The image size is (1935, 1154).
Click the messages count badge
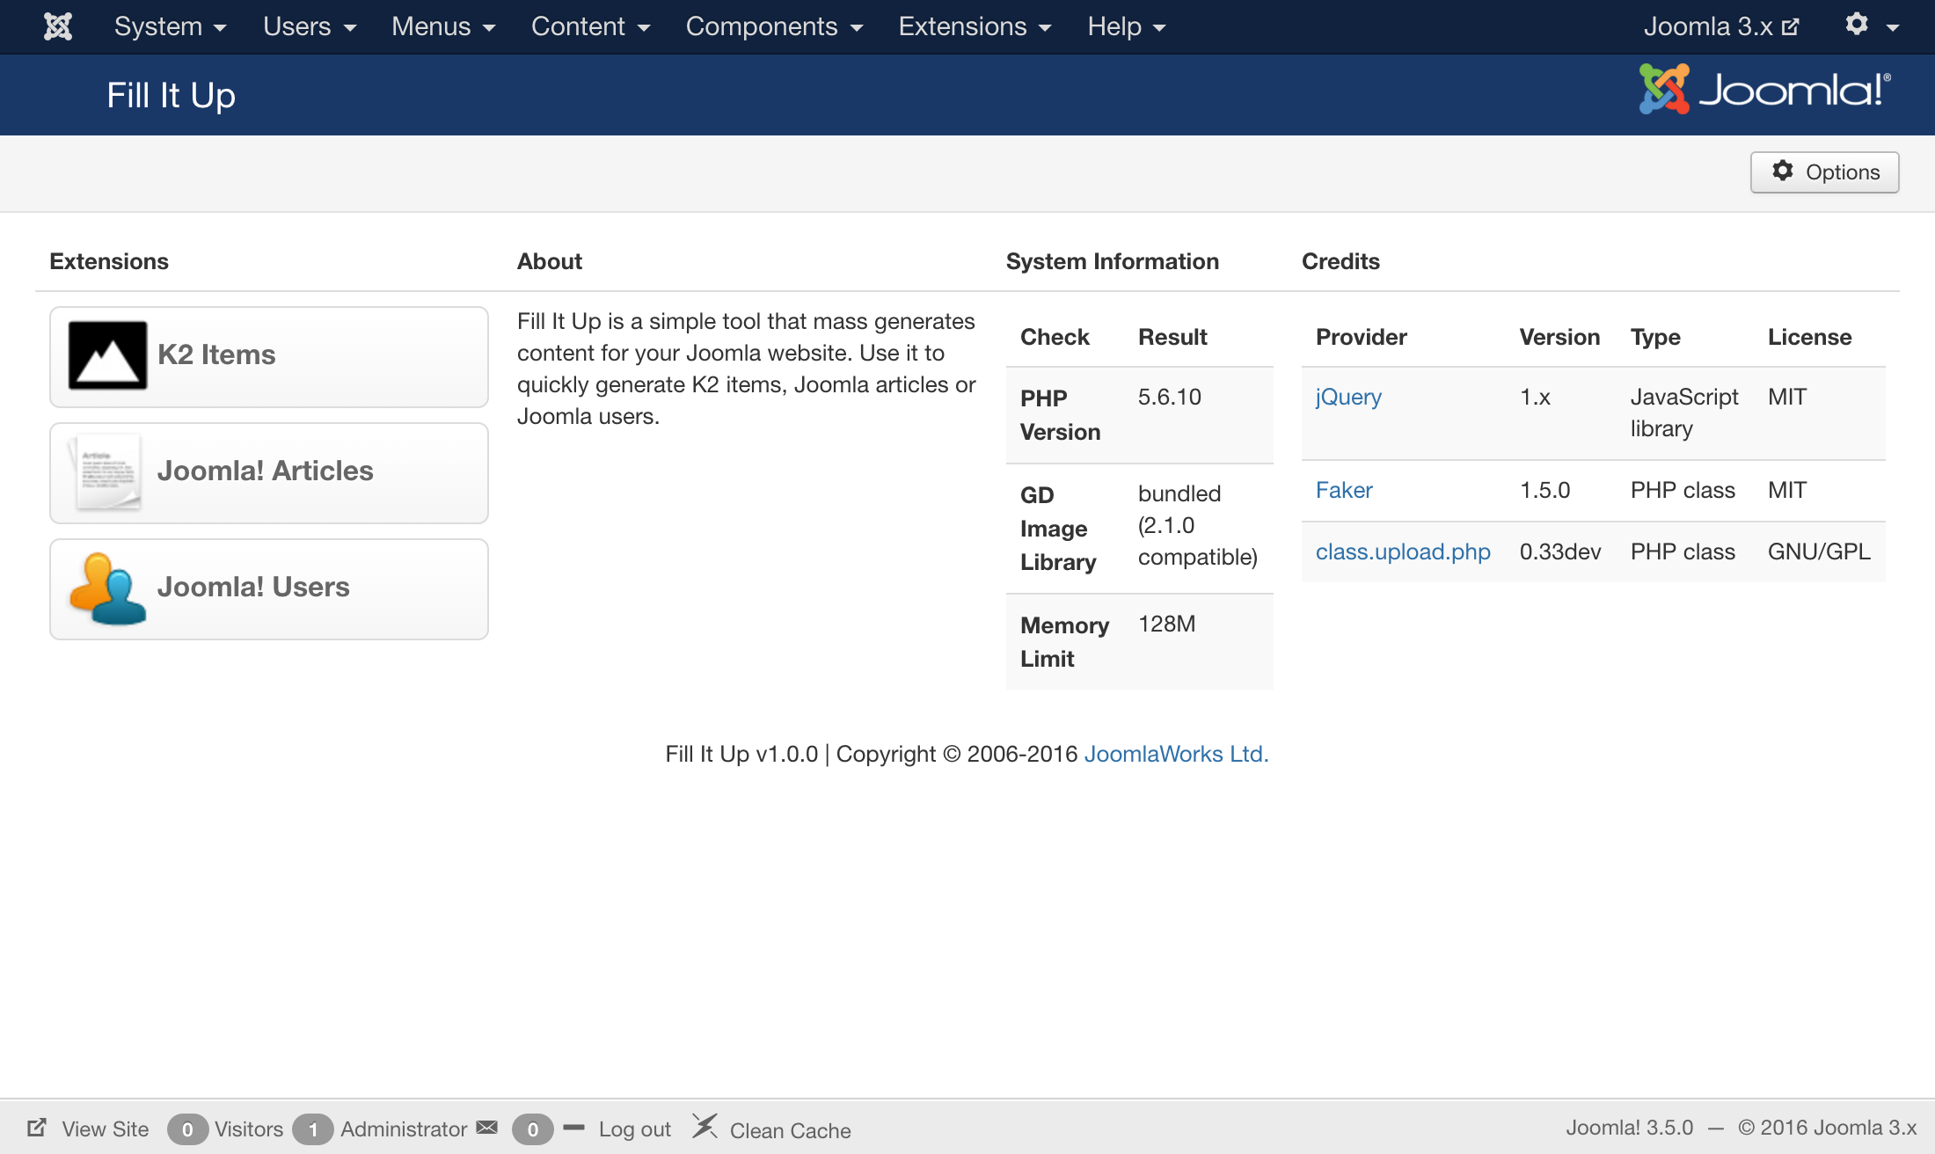point(532,1129)
